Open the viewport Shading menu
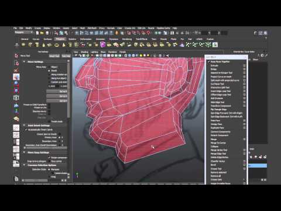281x211 pixels. (84, 52)
